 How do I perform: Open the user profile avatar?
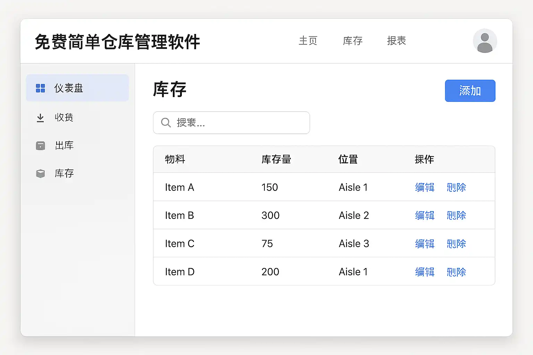pyautogui.click(x=485, y=41)
